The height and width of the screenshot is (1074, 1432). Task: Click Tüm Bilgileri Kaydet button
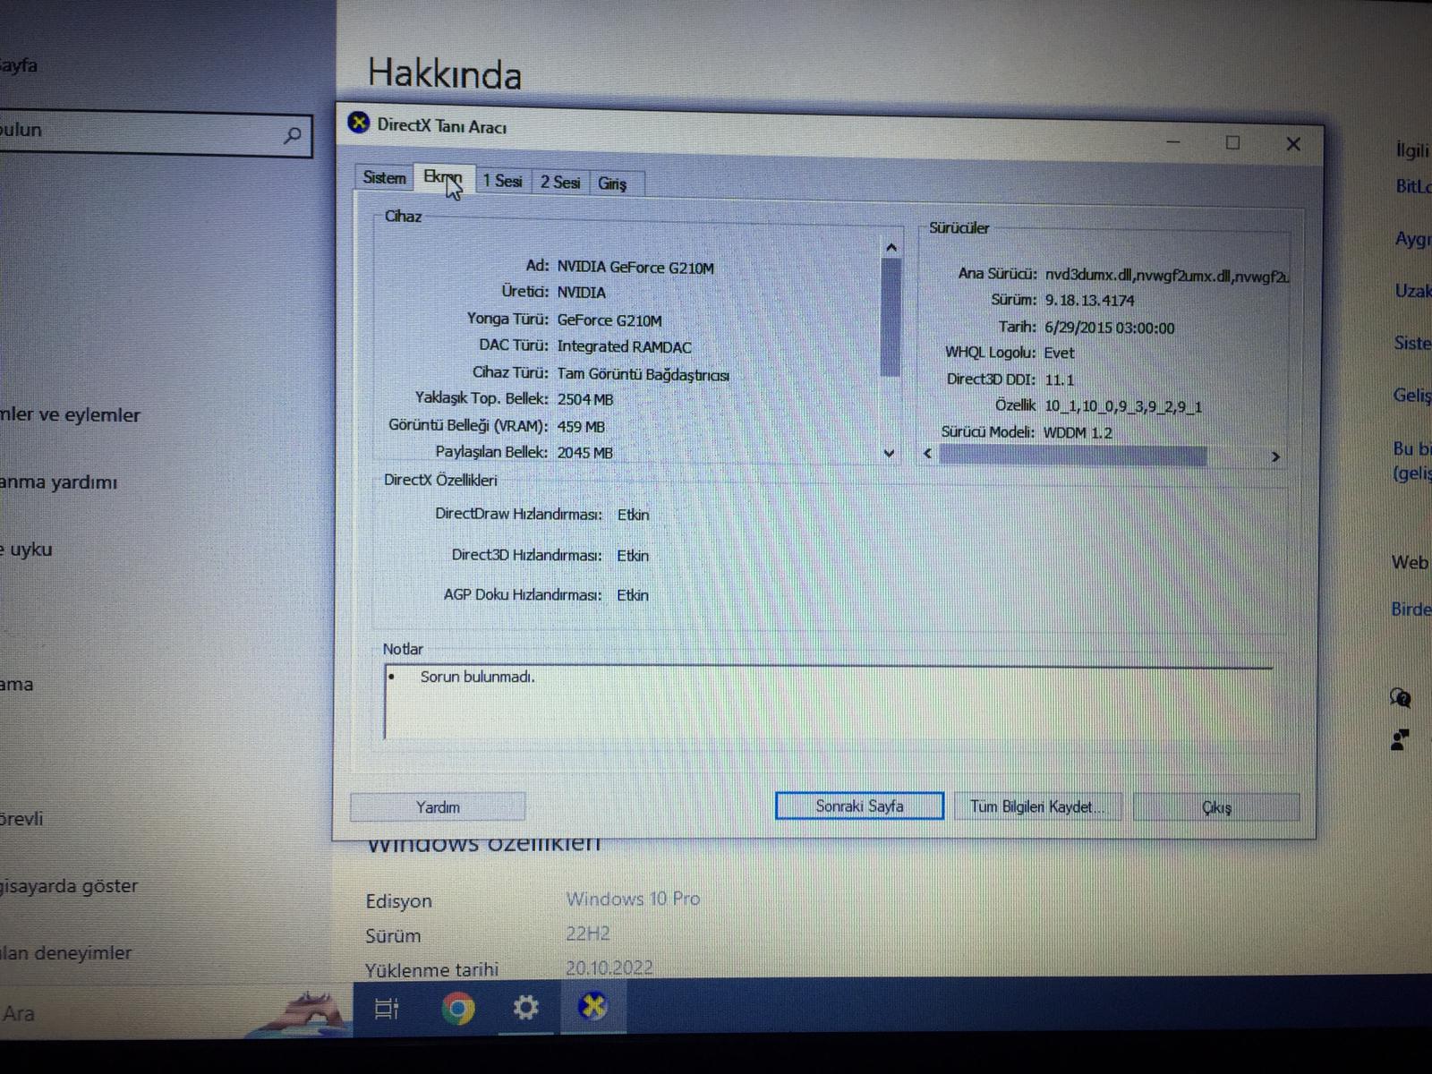click(1037, 806)
